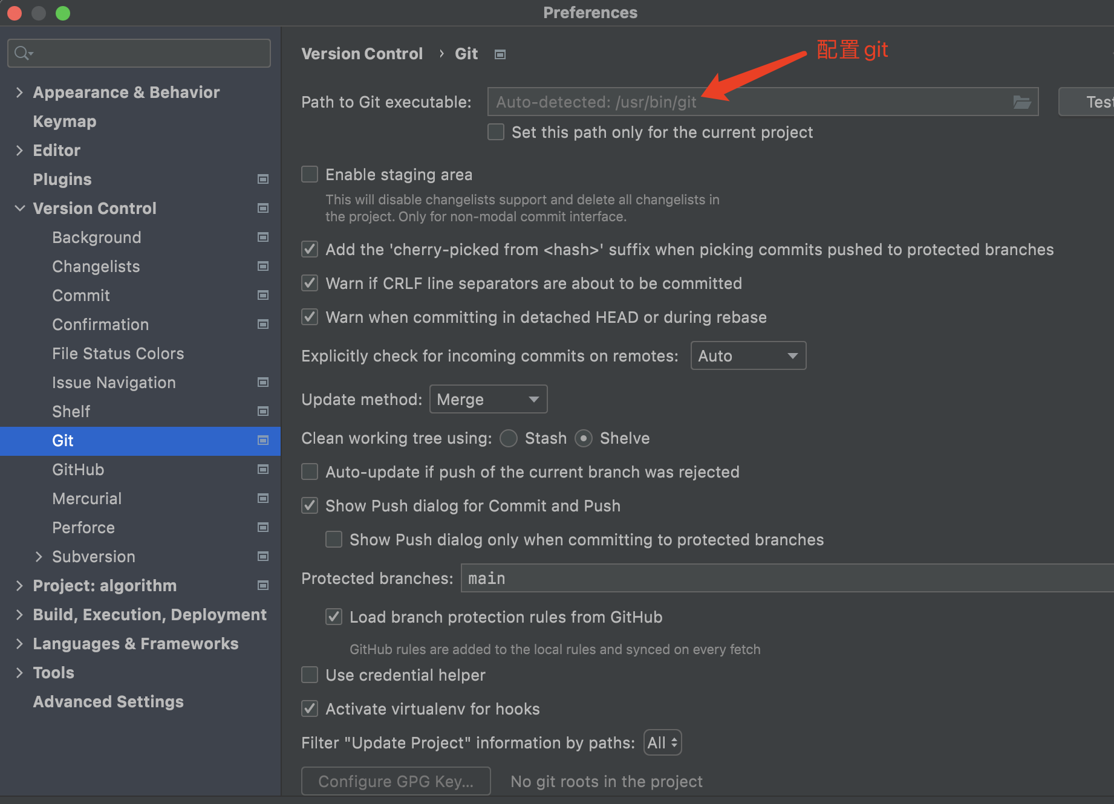This screenshot has height=804, width=1114.
Task: Open the incoming commits Auto dropdown
Action: [748, 356]
